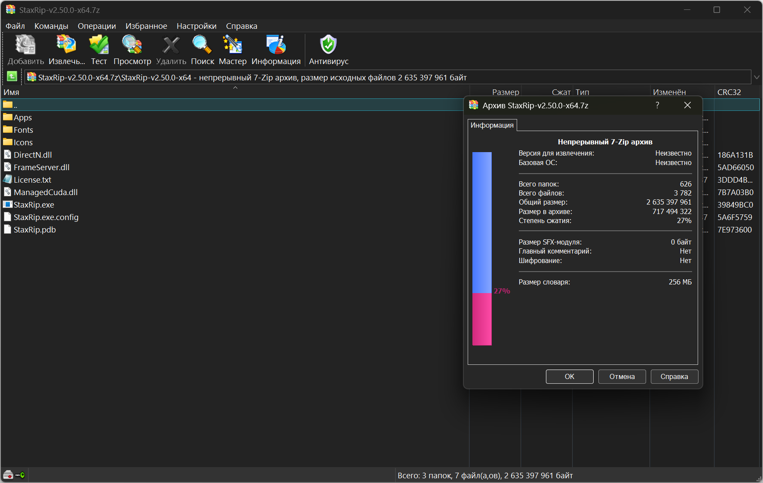This screenshot has height=483, width=763.
Task: Click CRC value 39849BC0
Action: coord(735,205)
